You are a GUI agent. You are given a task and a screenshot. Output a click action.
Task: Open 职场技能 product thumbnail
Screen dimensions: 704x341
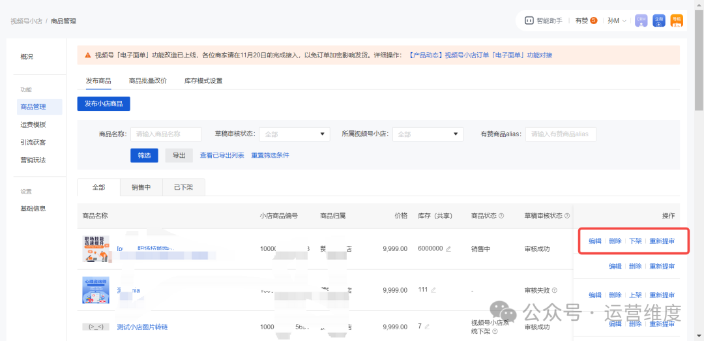pyautogui.click(x=96, y=248)
